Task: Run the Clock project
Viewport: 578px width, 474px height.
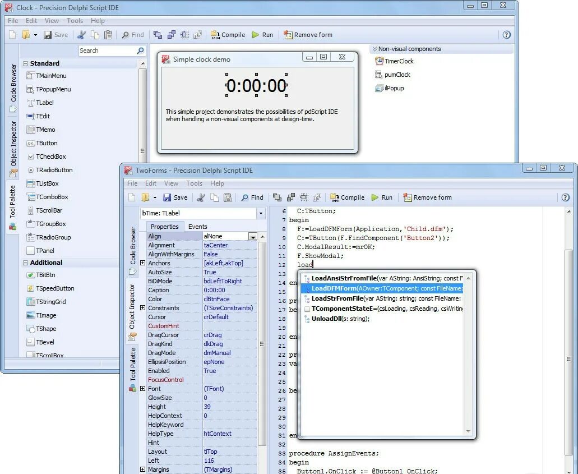Action: pos(262,35)
